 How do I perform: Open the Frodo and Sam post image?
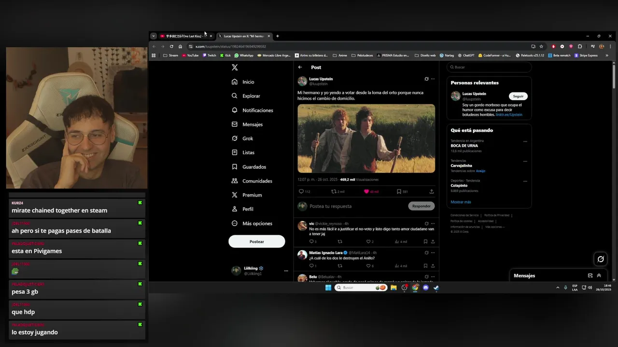click(366, 138)
